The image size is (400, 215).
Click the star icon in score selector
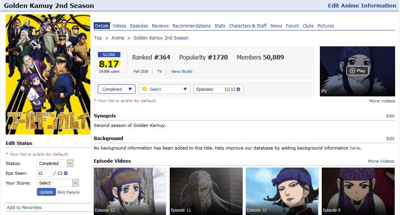coord(144,89)
